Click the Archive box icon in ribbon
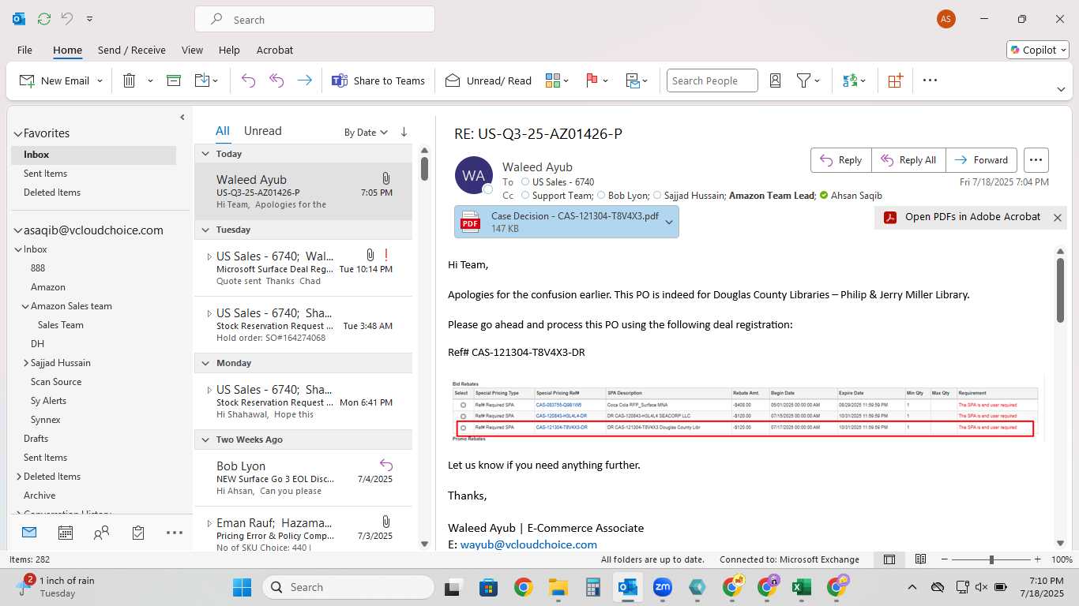Screen dimensions: 1079x606 coord(174,80)
